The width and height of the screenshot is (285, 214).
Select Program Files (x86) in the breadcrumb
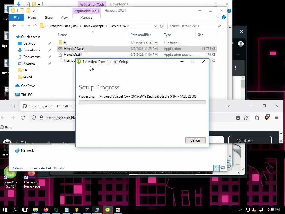tap(64, 26)
